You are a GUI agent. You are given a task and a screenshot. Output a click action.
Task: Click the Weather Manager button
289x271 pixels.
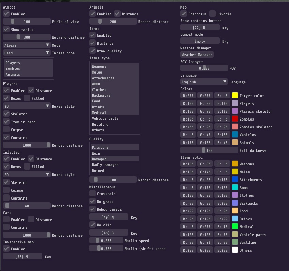pos(197,54)
